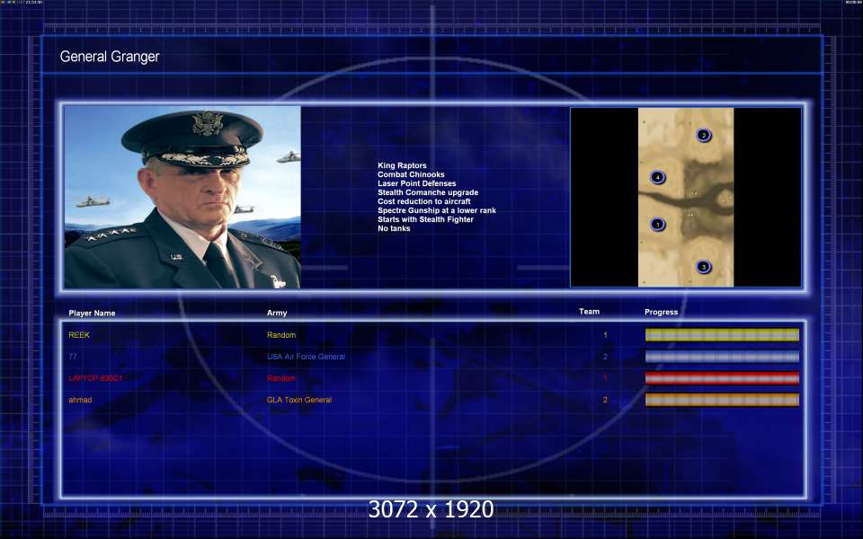Click the "USA Air Force General" army entry

point(306,357)
